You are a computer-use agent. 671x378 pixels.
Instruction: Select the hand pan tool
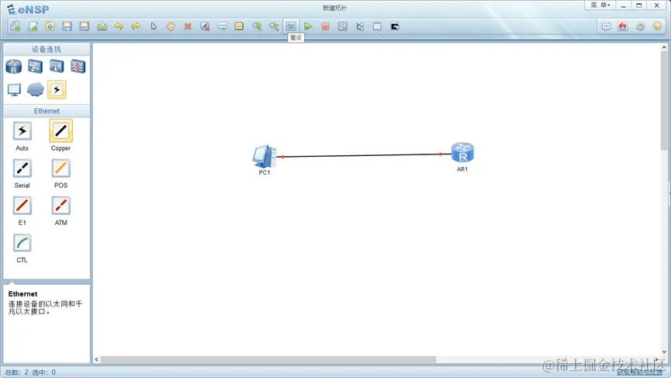[x=171, y=26]
